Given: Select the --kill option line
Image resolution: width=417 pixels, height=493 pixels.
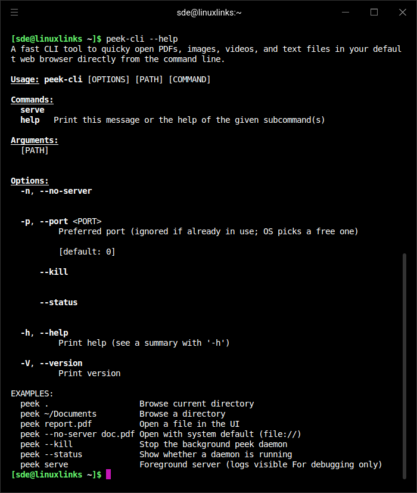Looking at the screenshot, I should 53,271.
